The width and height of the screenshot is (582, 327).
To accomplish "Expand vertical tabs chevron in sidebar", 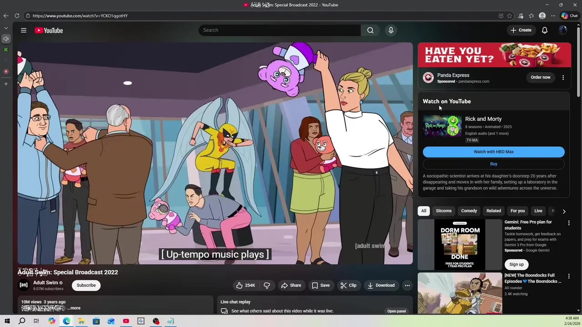I will [6, 28].
